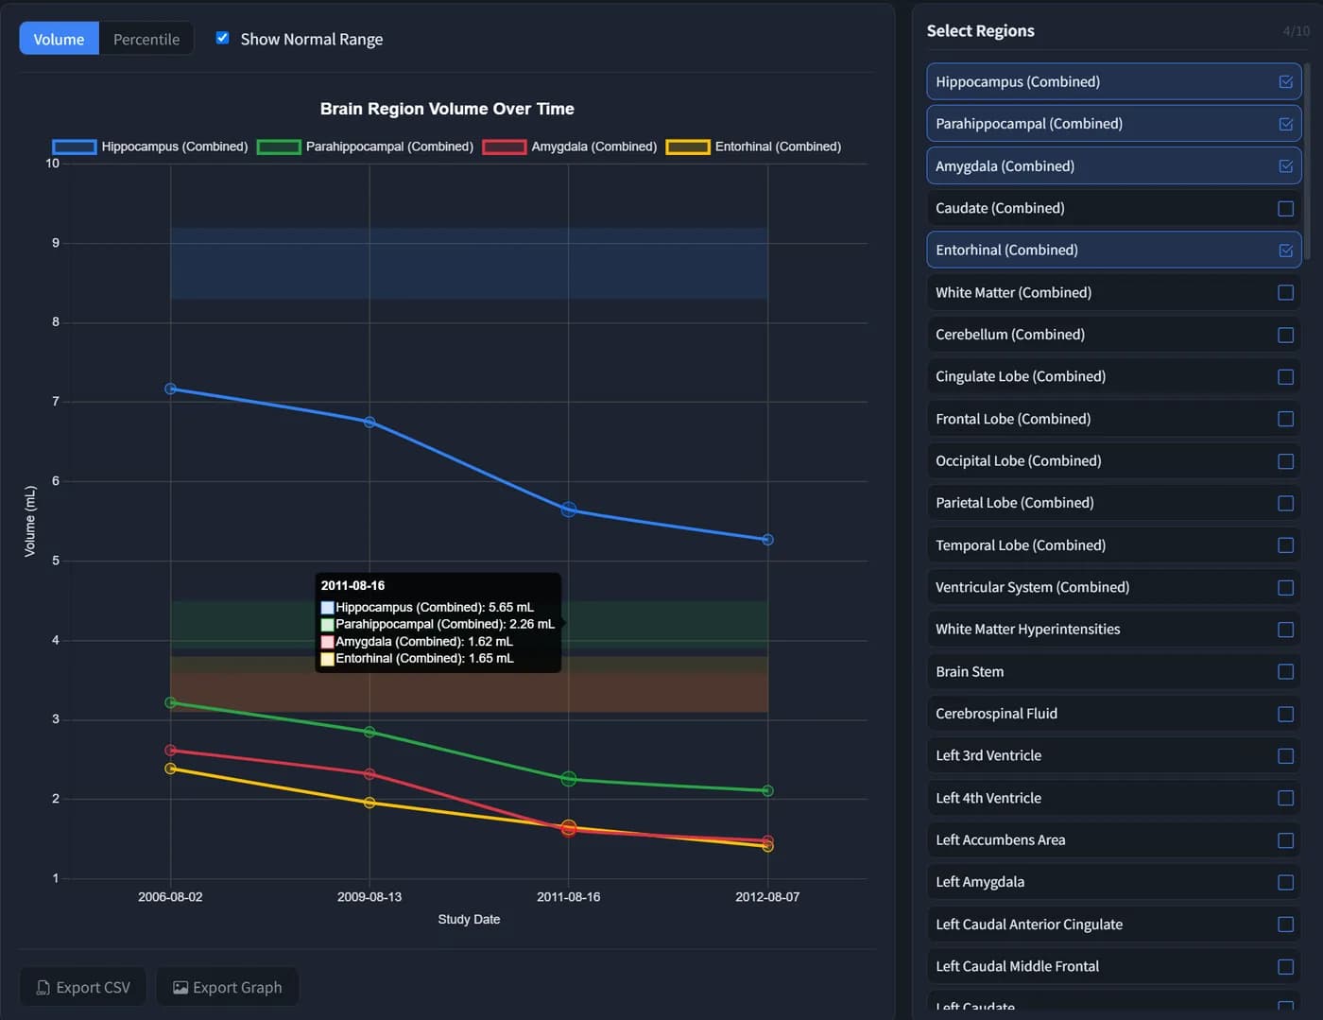Screen dimensions: 1323x1020
Task: Tick the Left 3rd Ventricle region
Action: [1114, 755]
